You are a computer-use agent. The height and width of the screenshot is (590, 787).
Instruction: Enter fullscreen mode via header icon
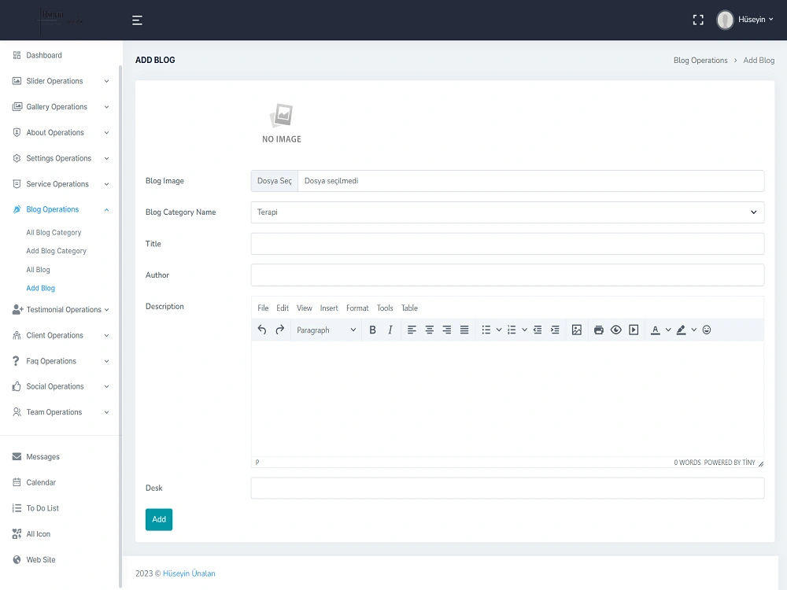[x=697, y=20]
